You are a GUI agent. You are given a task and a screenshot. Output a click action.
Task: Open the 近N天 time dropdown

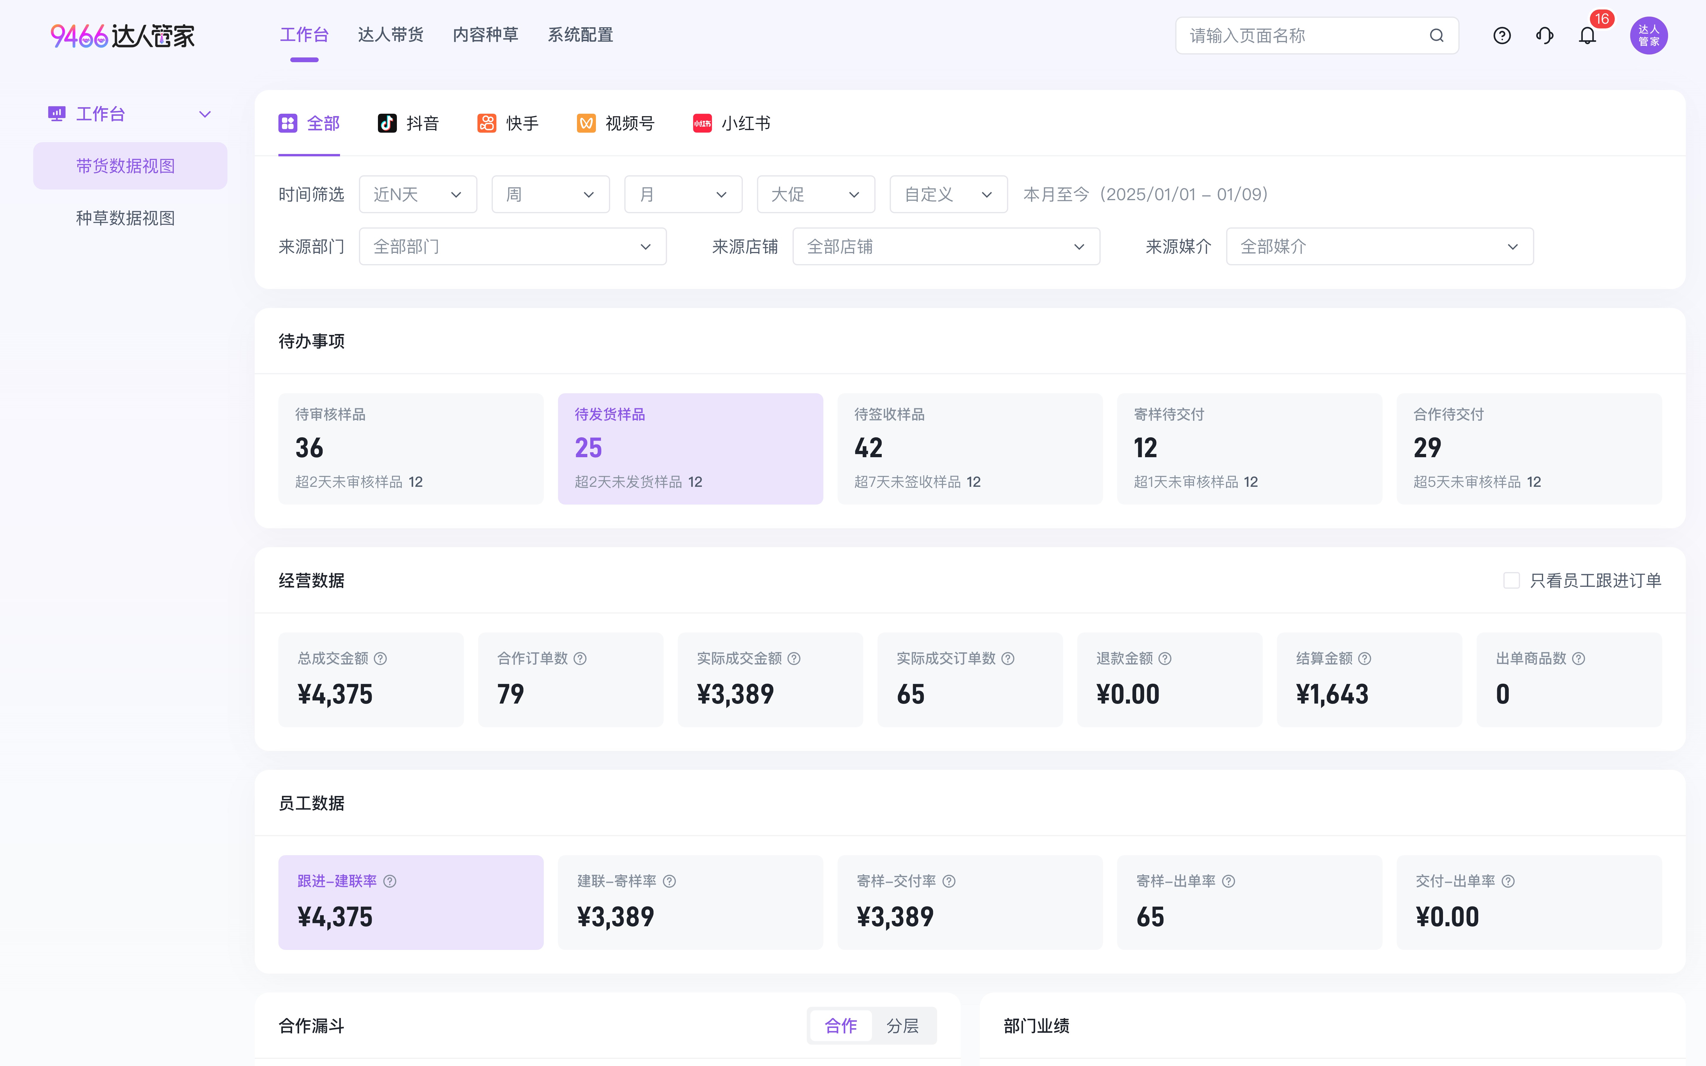[417, 195]
